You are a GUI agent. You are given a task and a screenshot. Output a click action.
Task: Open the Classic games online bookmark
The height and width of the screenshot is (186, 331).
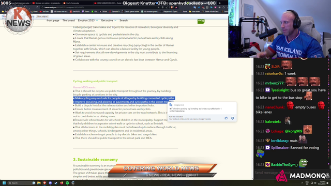[130, 11]
